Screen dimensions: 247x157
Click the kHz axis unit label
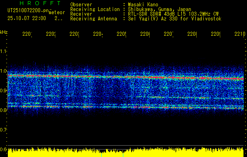[4, 32]
